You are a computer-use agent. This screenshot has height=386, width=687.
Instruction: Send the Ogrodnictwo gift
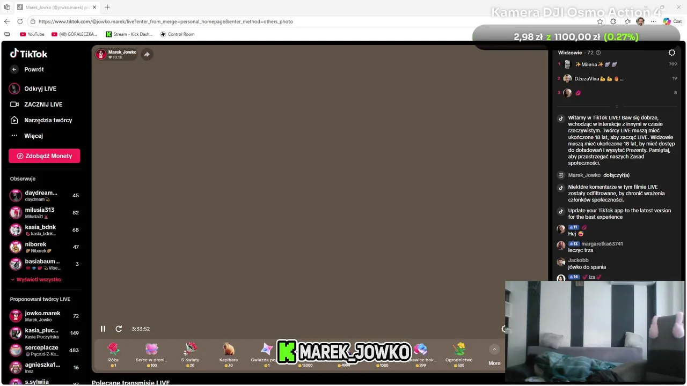pos(459,355)
